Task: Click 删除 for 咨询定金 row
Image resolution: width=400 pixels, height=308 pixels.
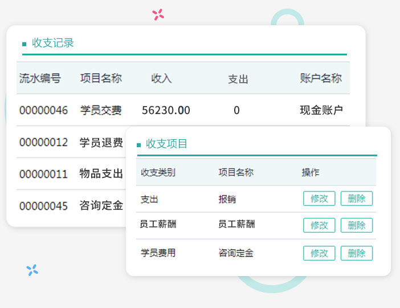Action: coord(356,253)
